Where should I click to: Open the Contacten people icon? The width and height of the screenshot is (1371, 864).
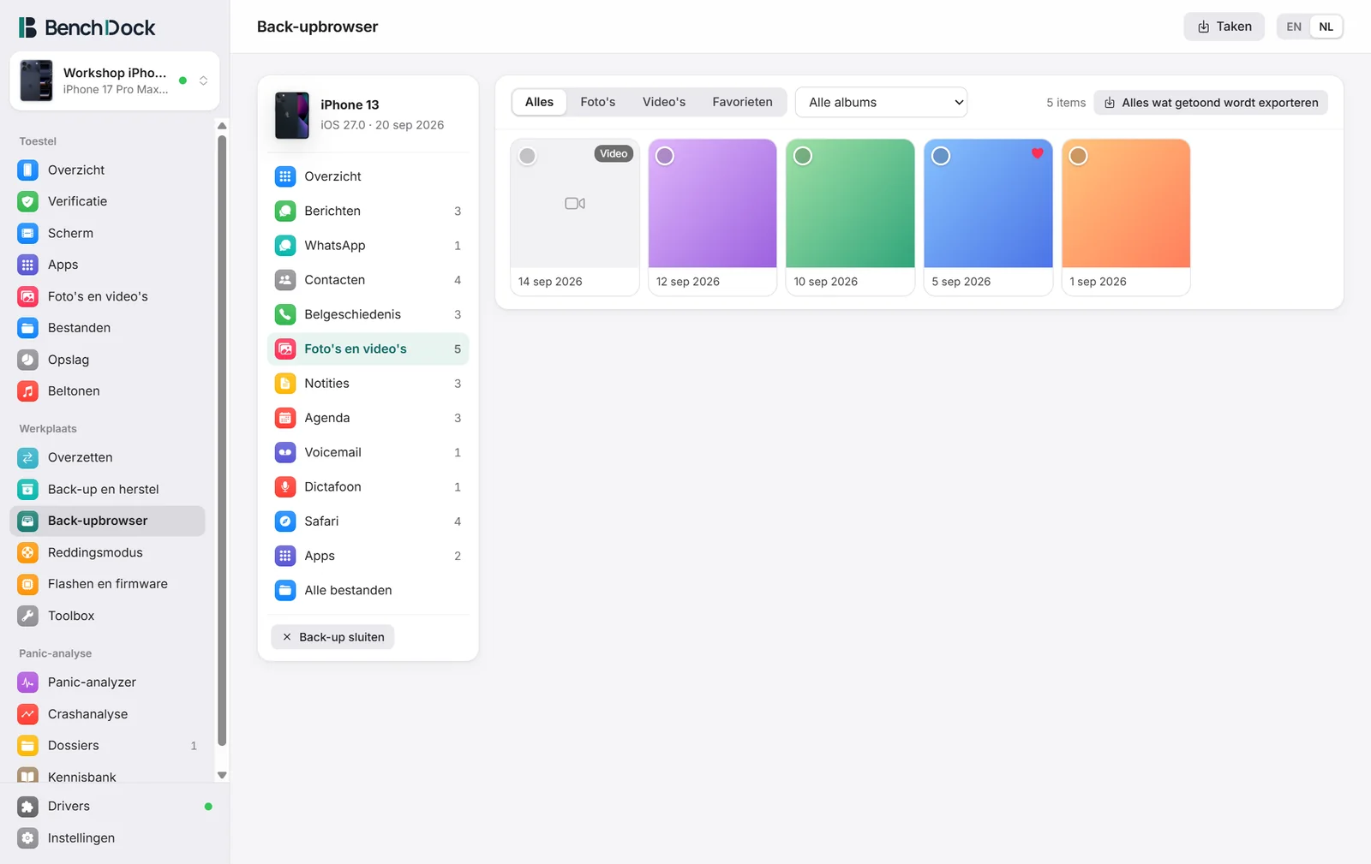[x=285, y=280]
